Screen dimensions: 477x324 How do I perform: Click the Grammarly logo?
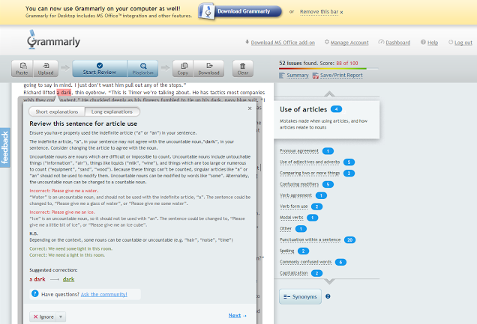click(x=53, y=40)
